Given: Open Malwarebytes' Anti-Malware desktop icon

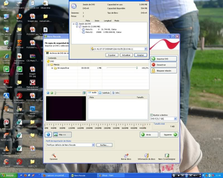Looking at the screenshot, I should tap(32, 85).
